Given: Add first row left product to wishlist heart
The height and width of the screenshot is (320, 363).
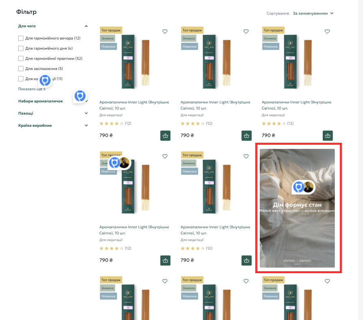Looking at the screenshot, I should pos(165,31).
